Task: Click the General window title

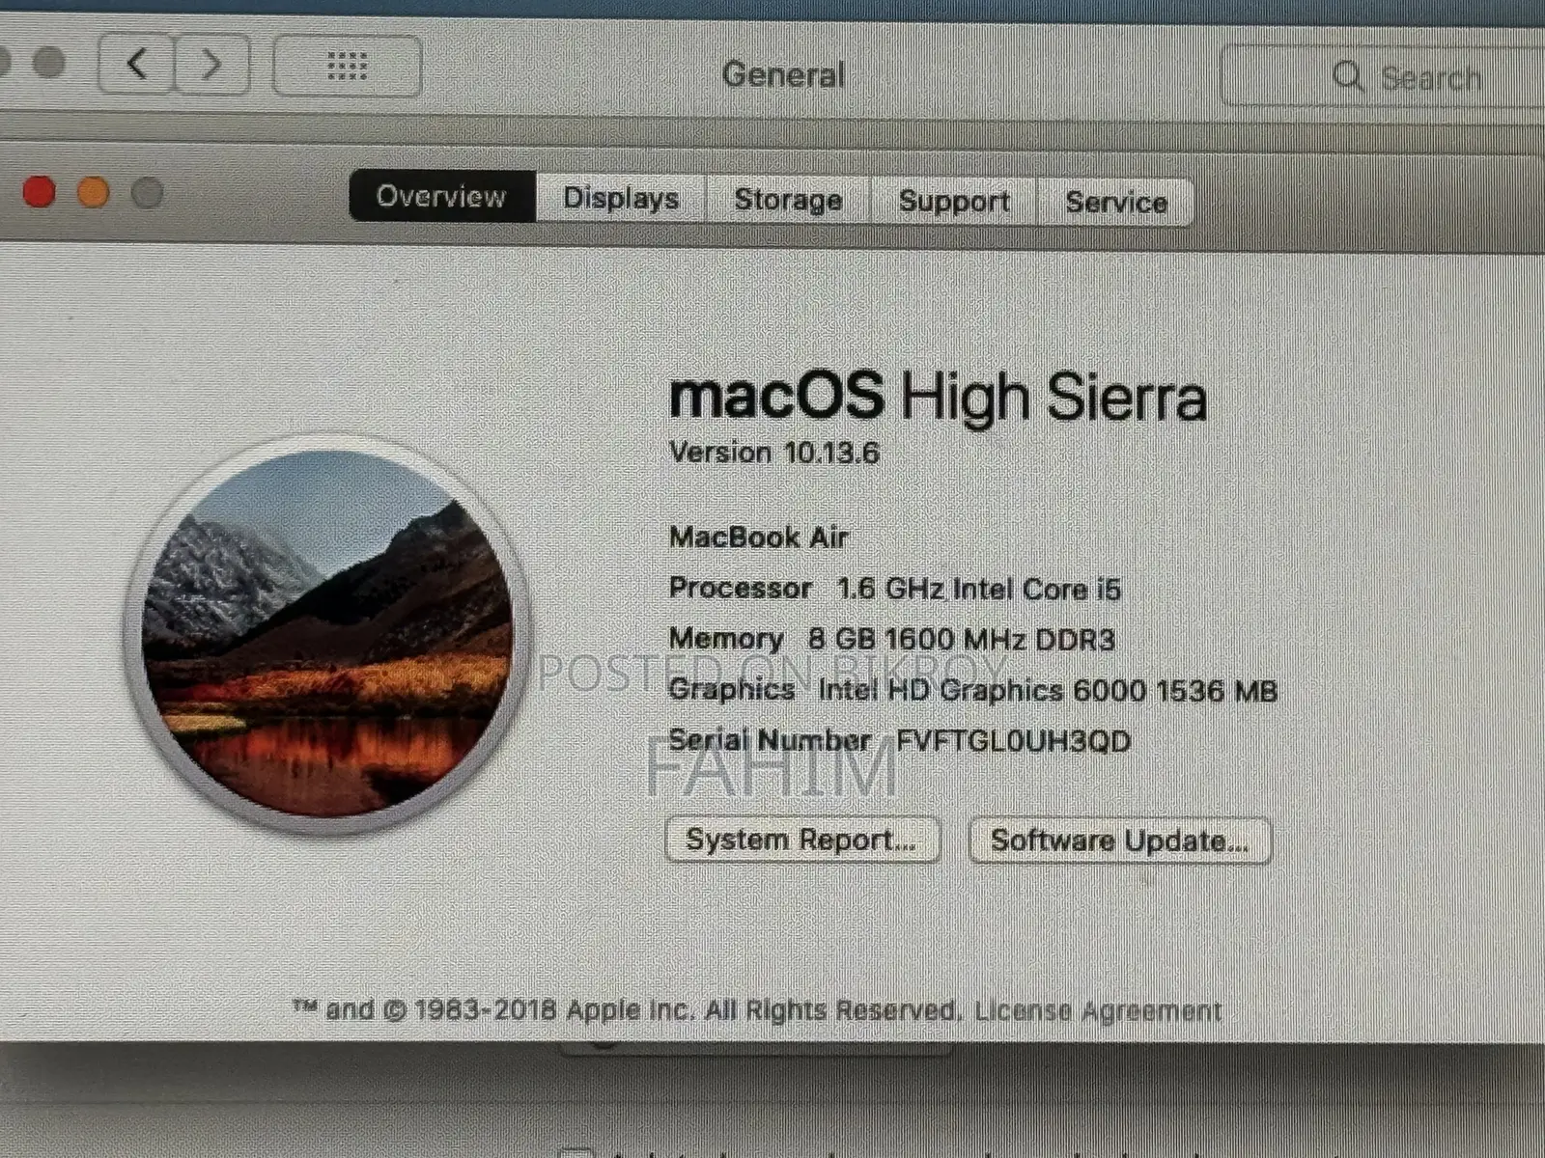Action: [783, 74]
